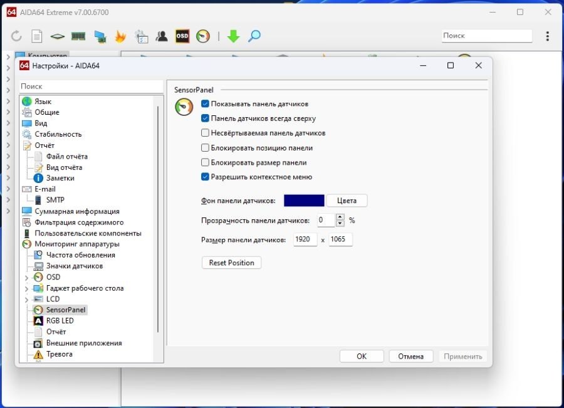Select Отчёт under Мониторинг аппаратуры

[56, 332]
